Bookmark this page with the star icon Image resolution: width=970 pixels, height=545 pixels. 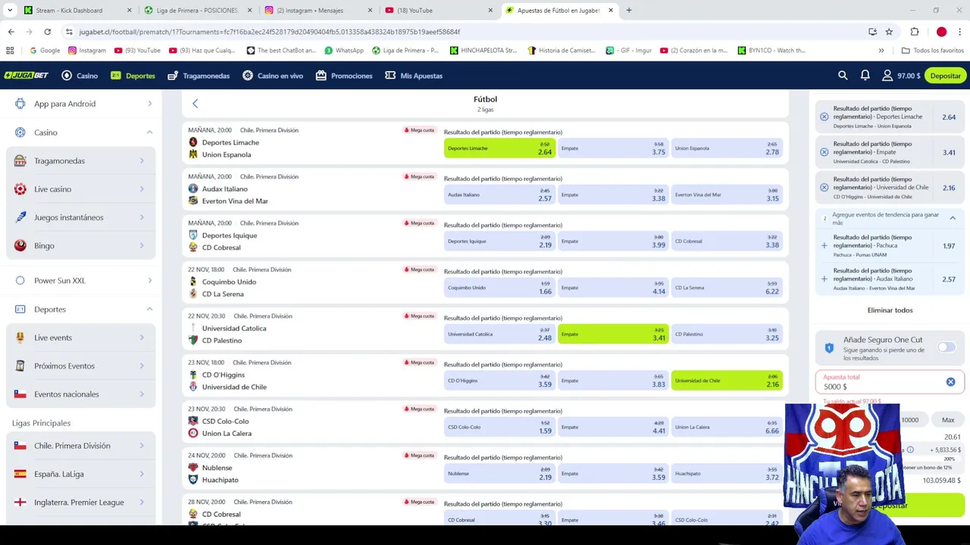tap(889, 32)
